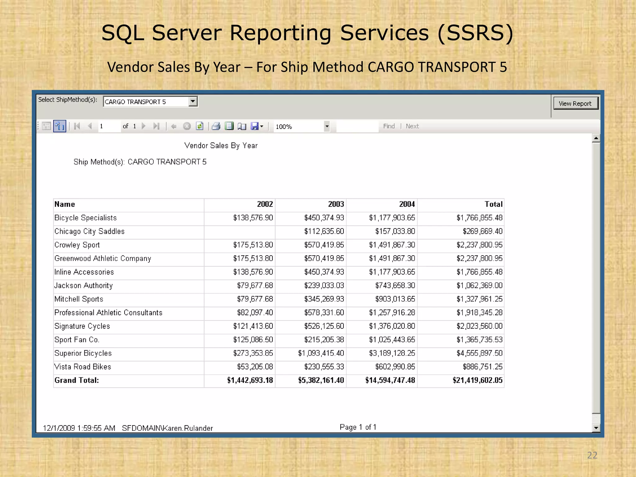Click the Name column header

click(65, 204)
